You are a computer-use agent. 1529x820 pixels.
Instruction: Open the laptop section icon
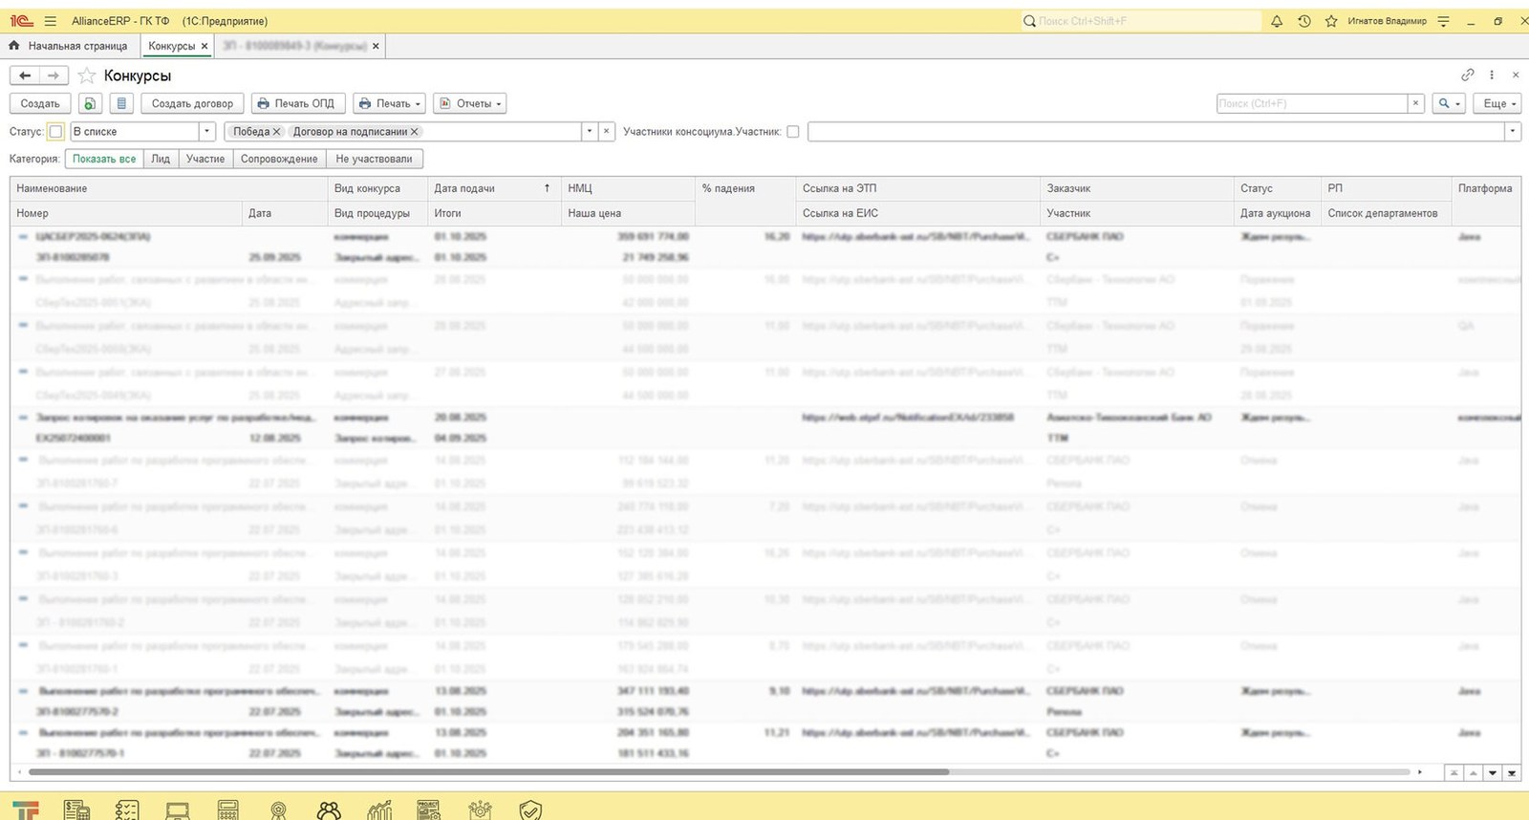click(178, 810)
